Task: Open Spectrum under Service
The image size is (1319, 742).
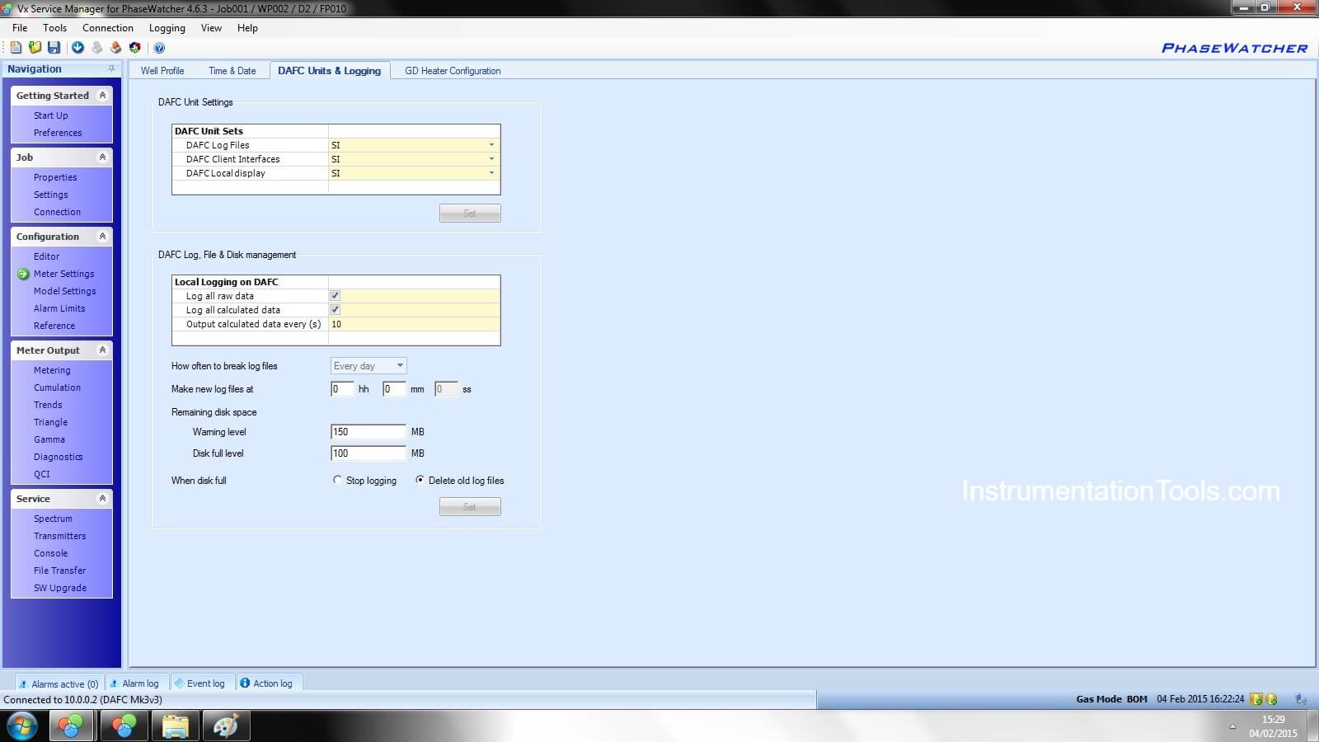Action: pos(53,519)
